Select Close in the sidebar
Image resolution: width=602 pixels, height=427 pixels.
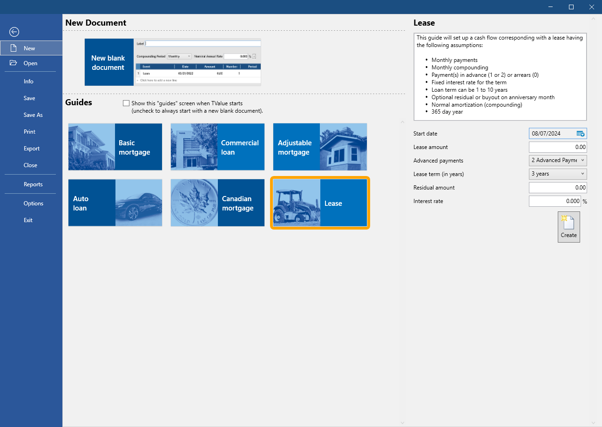pyautogui.click(x=30, y=165)
